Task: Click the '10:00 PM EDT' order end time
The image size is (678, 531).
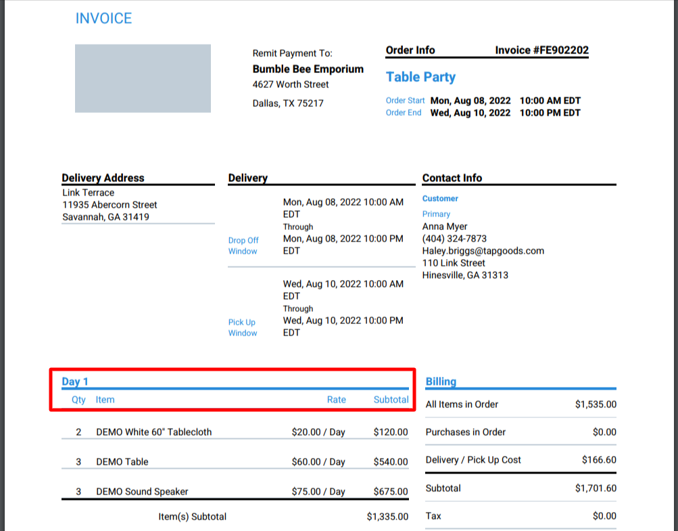Action: coord(550,113)
